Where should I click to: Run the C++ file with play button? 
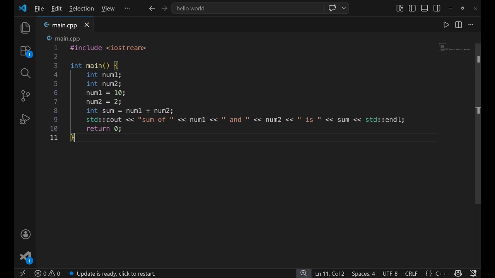tap(446, 25)
